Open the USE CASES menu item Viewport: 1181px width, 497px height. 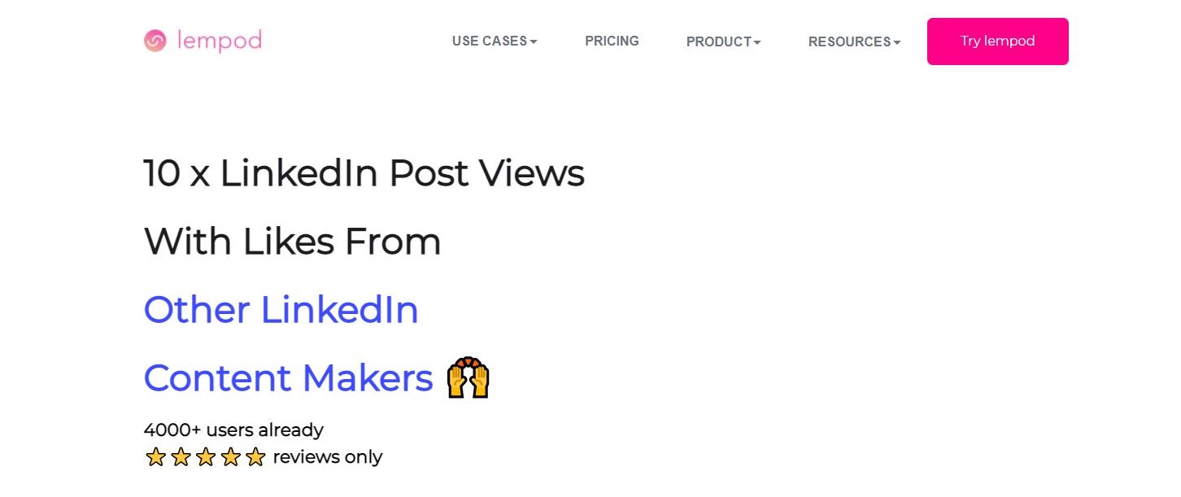(x=489, y=41)
